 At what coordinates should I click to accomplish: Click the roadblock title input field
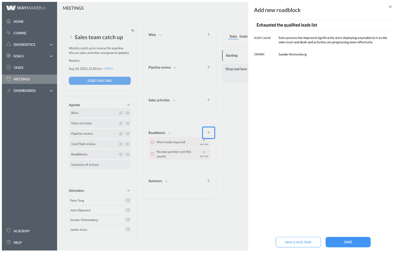click(323, 25)
